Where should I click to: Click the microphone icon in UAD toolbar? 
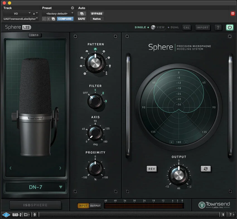tap(35, 215)
